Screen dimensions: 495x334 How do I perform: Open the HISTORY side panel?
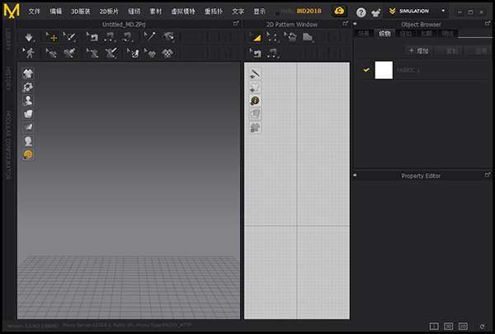(8, 78)
